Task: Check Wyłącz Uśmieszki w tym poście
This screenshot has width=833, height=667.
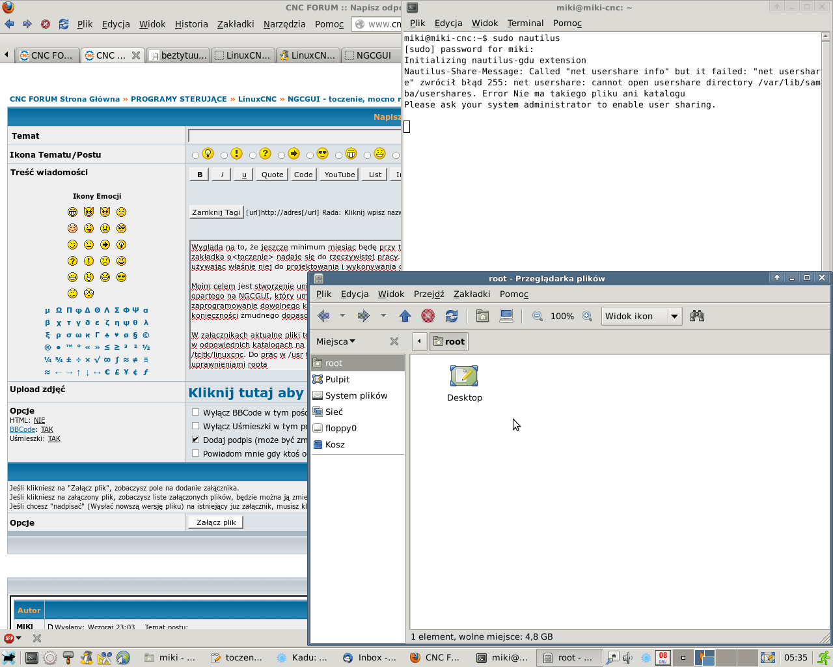Action: (x=195, y=426)
